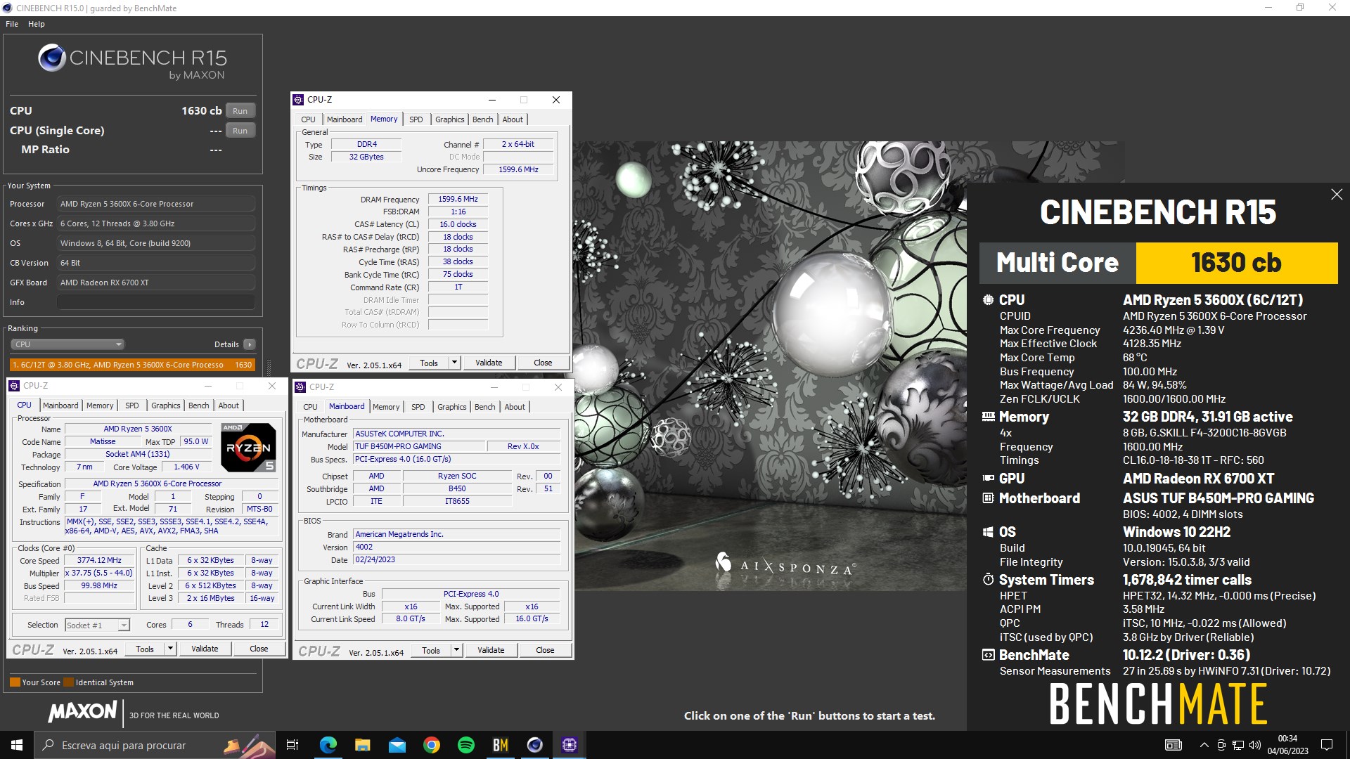Image resolution: width=1350 pixels, height=759 pixels.
Task: Switch to CPU-Z taskbar icon
Action: click(x=570, y=745)
